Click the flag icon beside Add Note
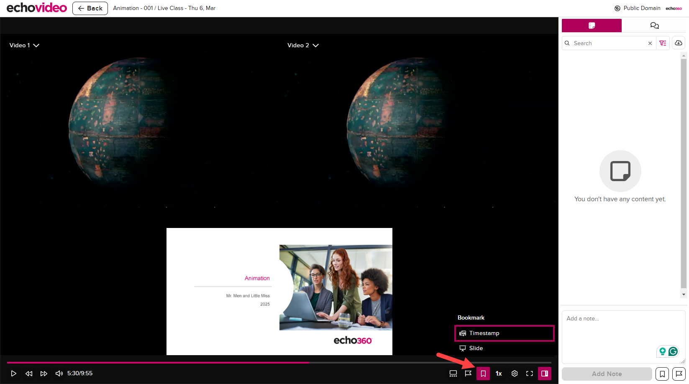This screenshot has width=689, height=384. pos(679,374)
